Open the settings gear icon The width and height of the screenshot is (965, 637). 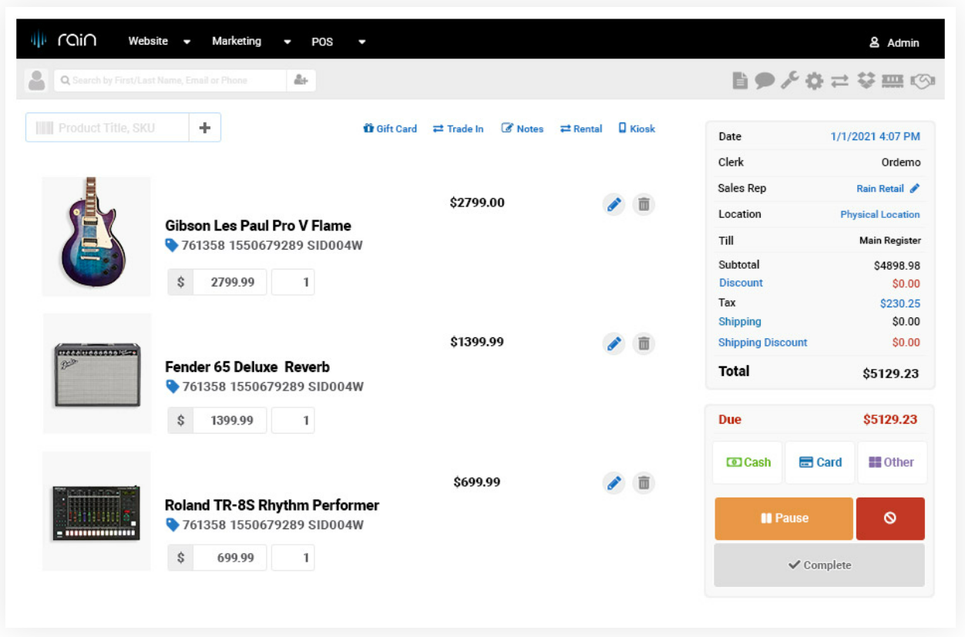pyautogui.click(x=814, y=80)
